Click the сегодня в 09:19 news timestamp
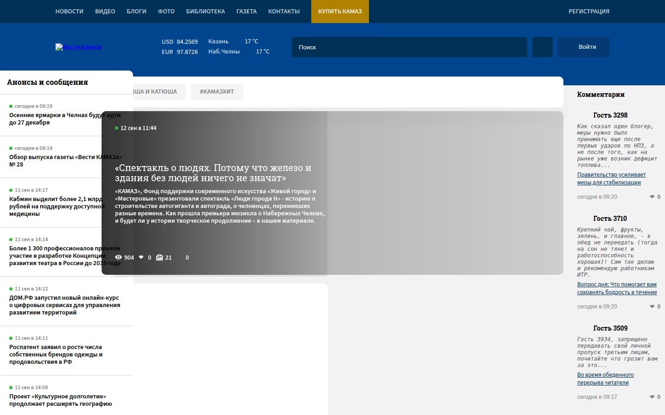The height and width of the screenshot is (415, 665). 33,106
